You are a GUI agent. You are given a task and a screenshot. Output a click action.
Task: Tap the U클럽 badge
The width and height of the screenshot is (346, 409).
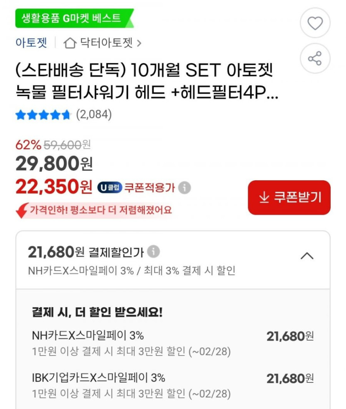point(109,188)
